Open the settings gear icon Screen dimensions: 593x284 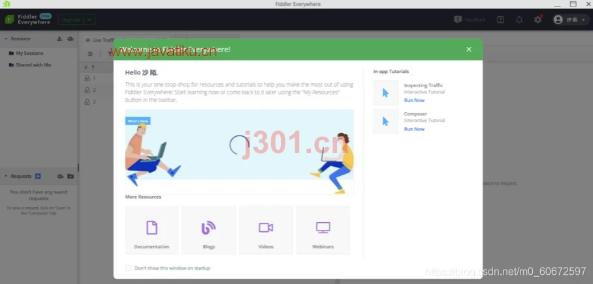pyautogui.click(x=537, y=20)
